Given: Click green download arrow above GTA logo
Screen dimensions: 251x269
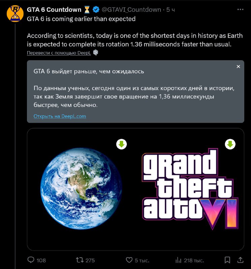Looking at the screenshot, I should (x=230, y=144).
